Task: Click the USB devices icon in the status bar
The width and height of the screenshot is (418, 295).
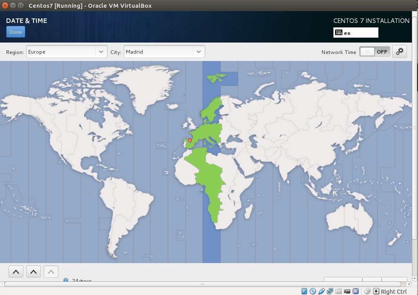Action: pos(355,290)
